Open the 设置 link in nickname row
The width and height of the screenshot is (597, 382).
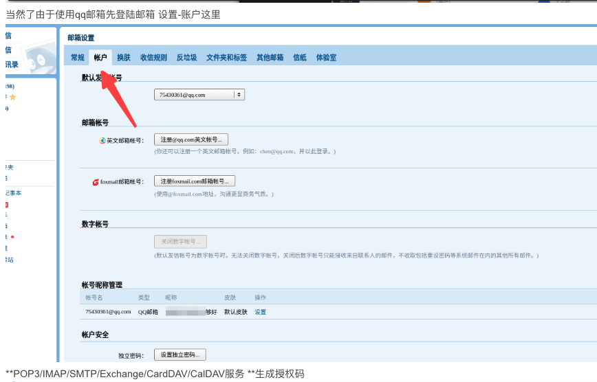point(261,312)
